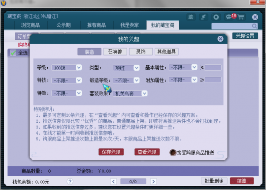
Task: Click the round stop-style header icon
Action: click(x=216, y=17)
